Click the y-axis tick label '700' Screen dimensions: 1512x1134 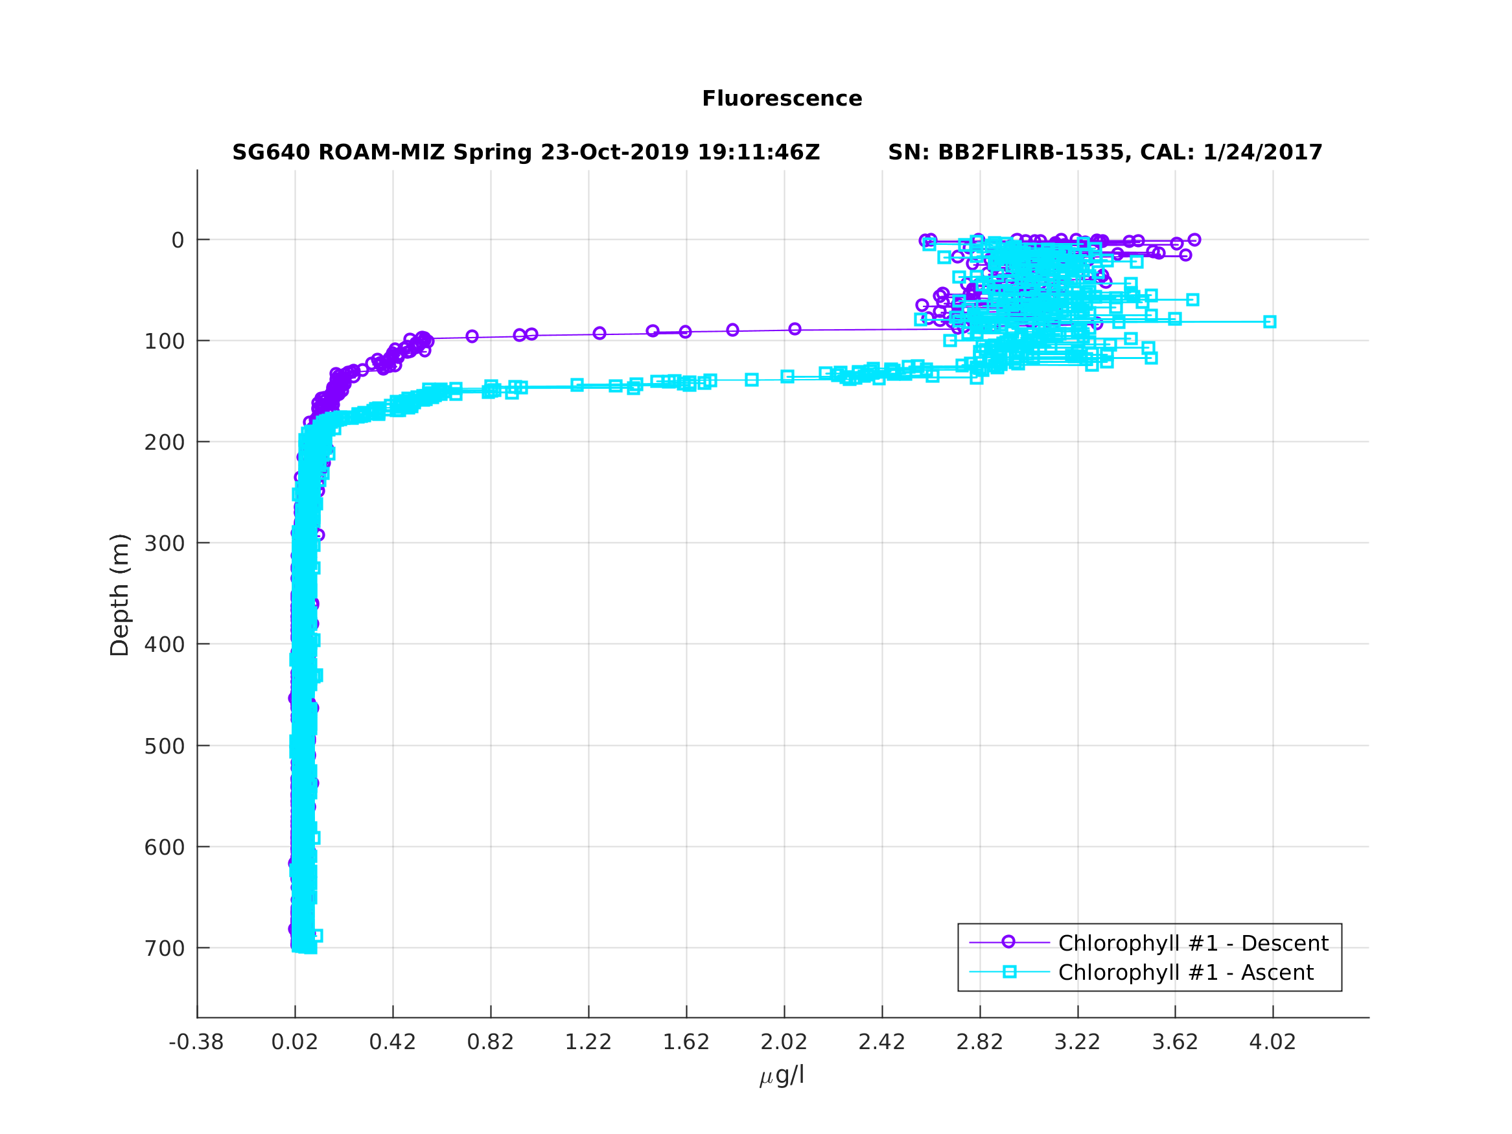[164, 948]
